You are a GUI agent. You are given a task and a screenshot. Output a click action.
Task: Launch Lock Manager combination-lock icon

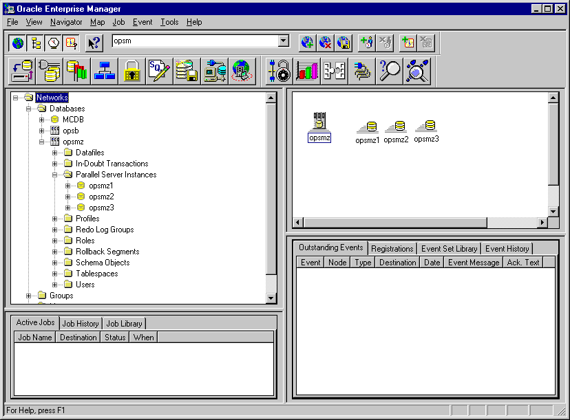[x=279, y=71]
